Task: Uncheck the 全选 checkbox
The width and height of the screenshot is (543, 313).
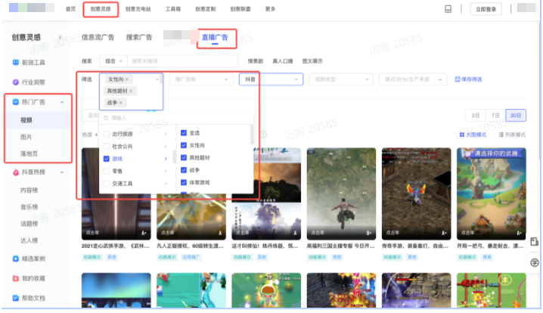Action: click(184, 133)
